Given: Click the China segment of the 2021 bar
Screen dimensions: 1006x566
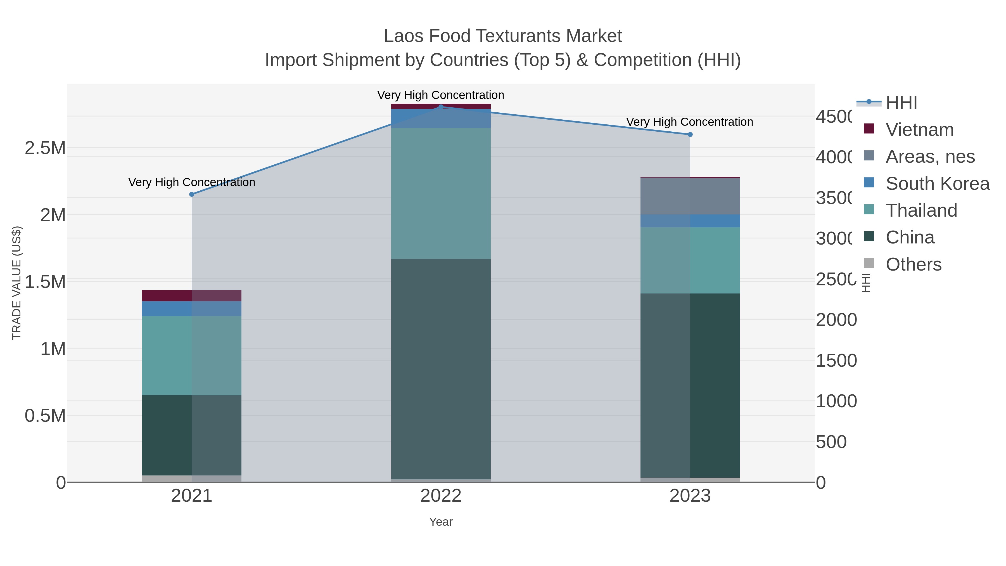Looking at the screenshot, I should click(192, 435).
